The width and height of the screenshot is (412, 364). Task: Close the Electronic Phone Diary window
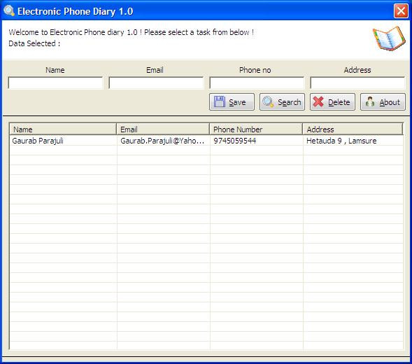click(401, 11)
